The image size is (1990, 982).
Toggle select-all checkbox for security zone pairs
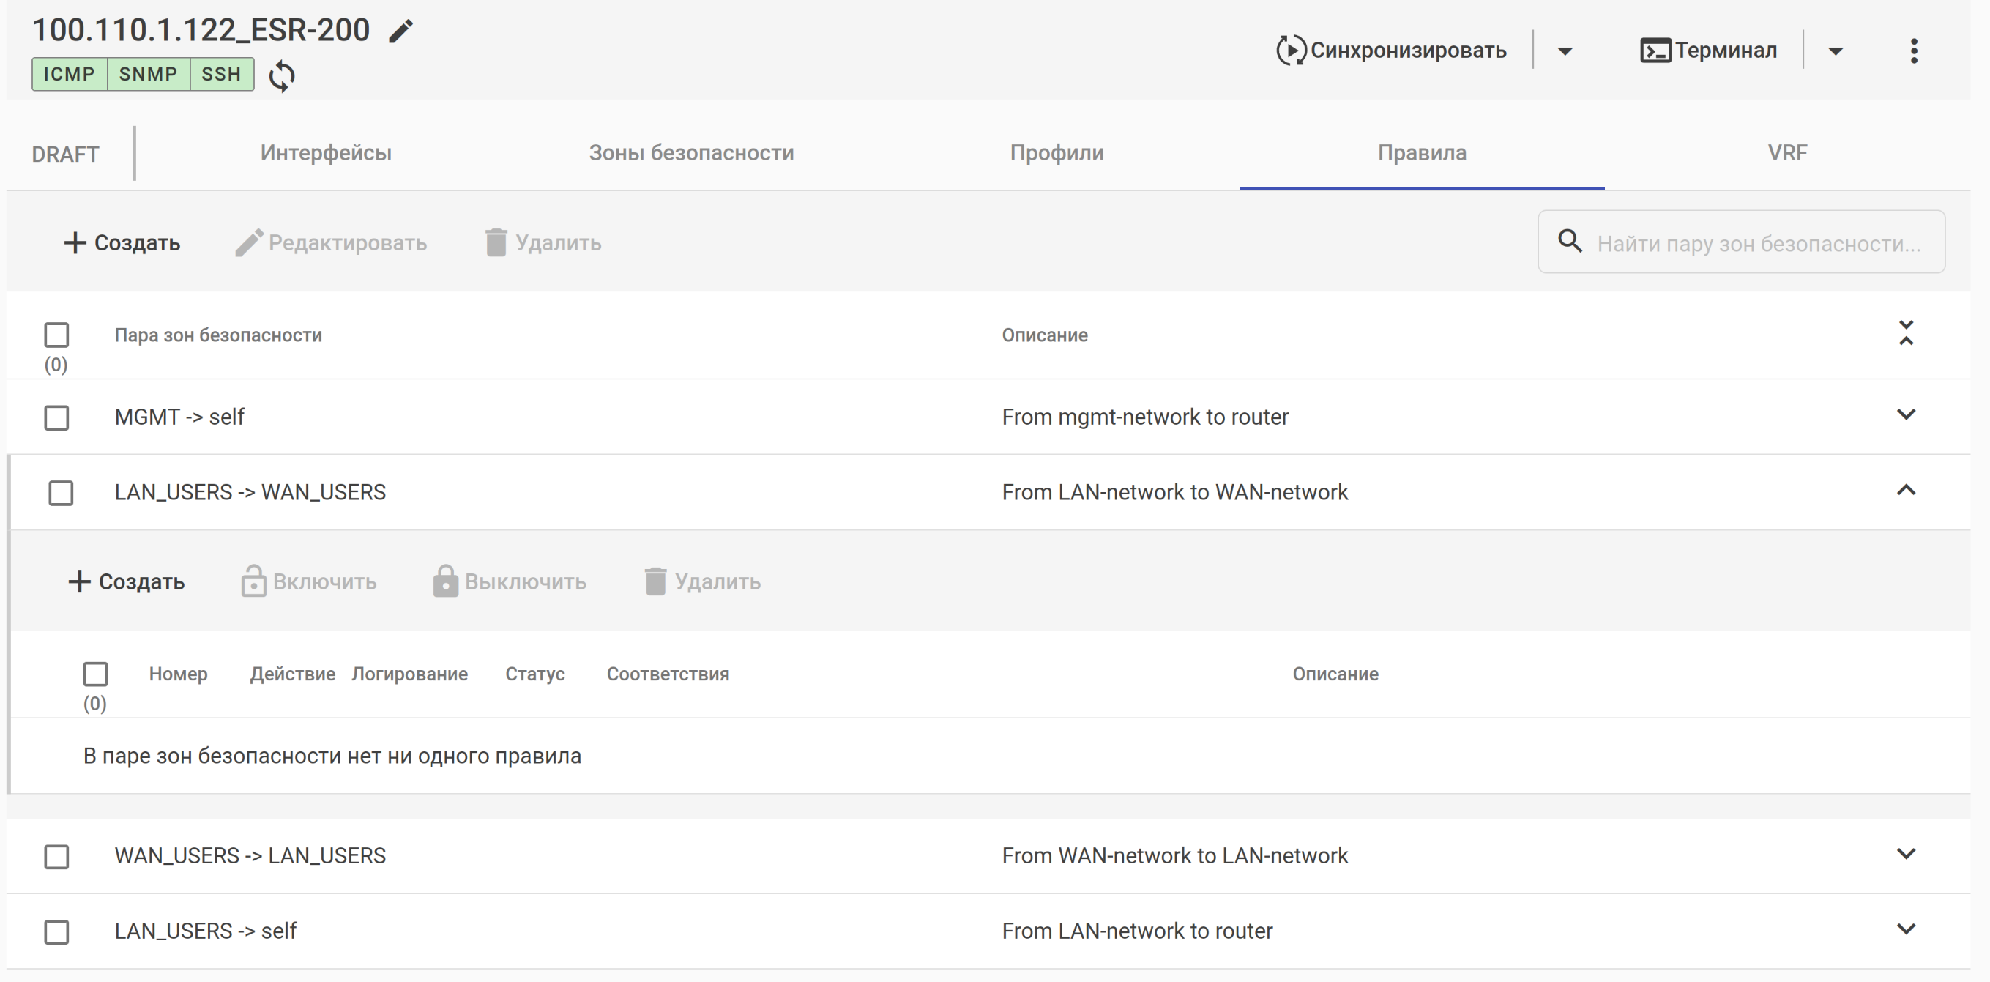pos(56,335)
